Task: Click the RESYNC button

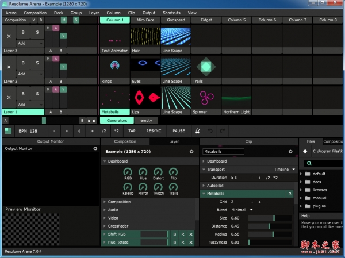Action: [x=154, y=130]
